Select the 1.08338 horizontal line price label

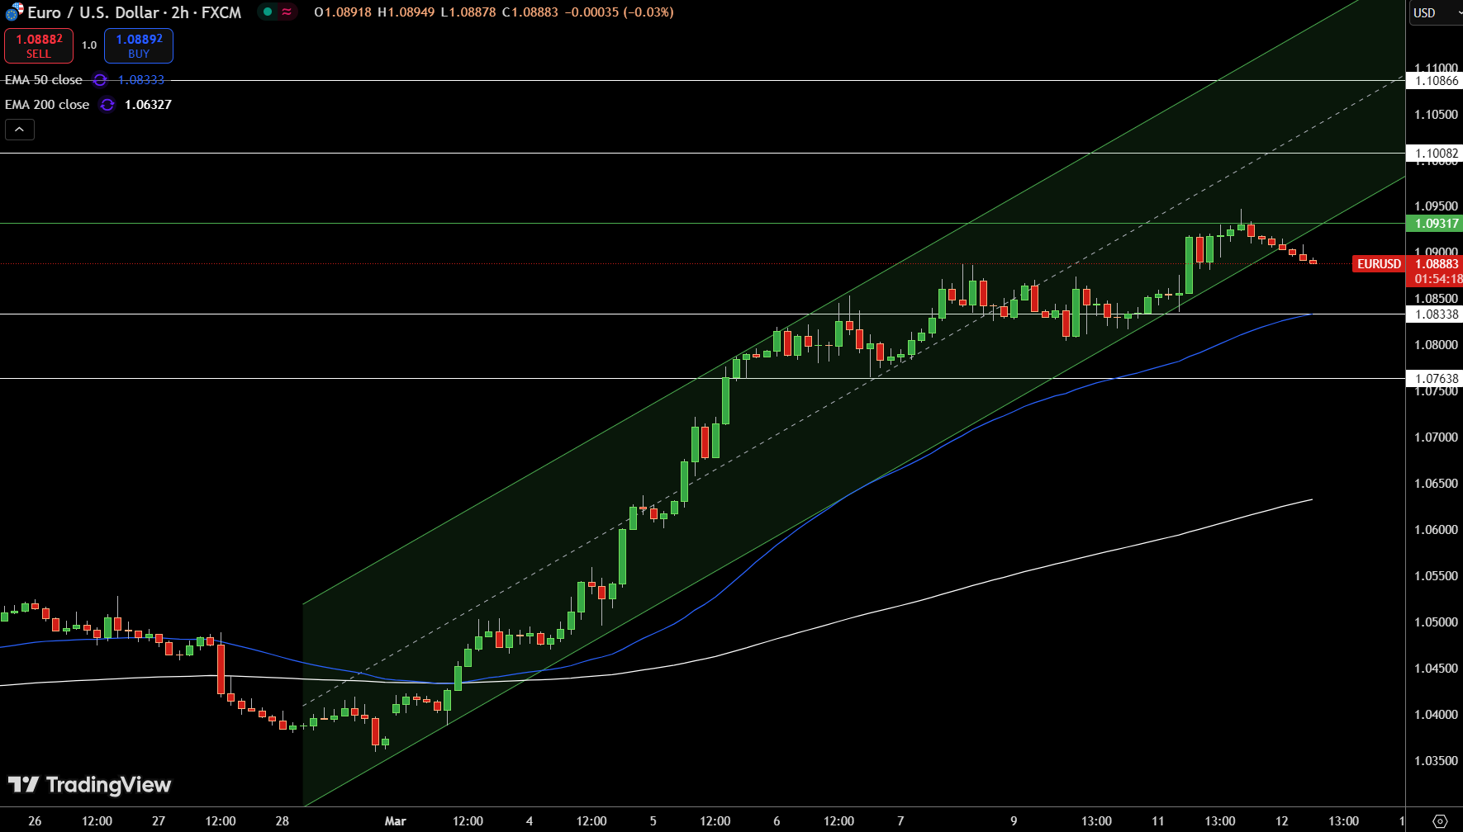click(x=1435, y=314)
